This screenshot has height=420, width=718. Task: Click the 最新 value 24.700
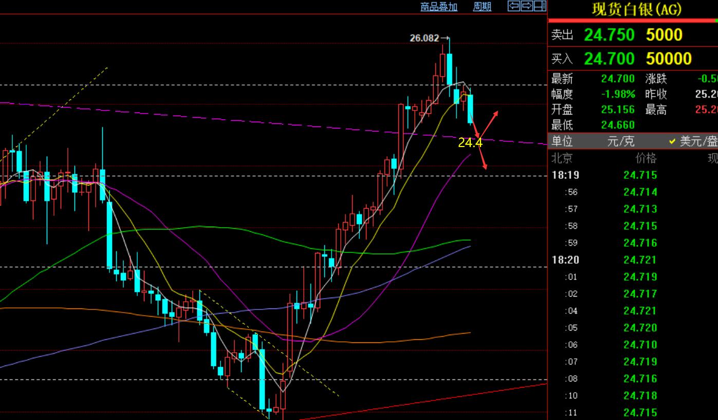618,79
